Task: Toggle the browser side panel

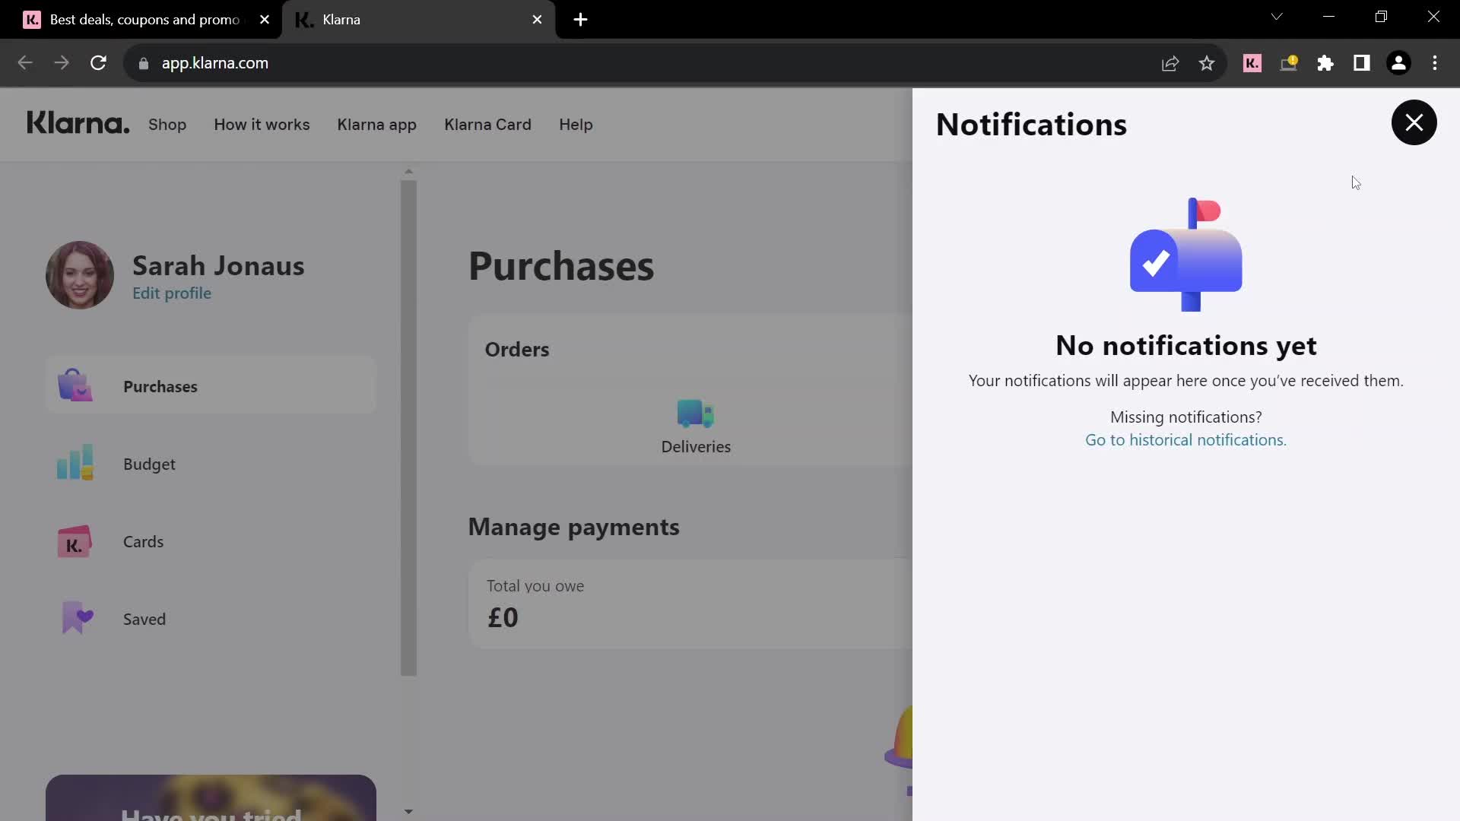Action: coord(1362,63)
